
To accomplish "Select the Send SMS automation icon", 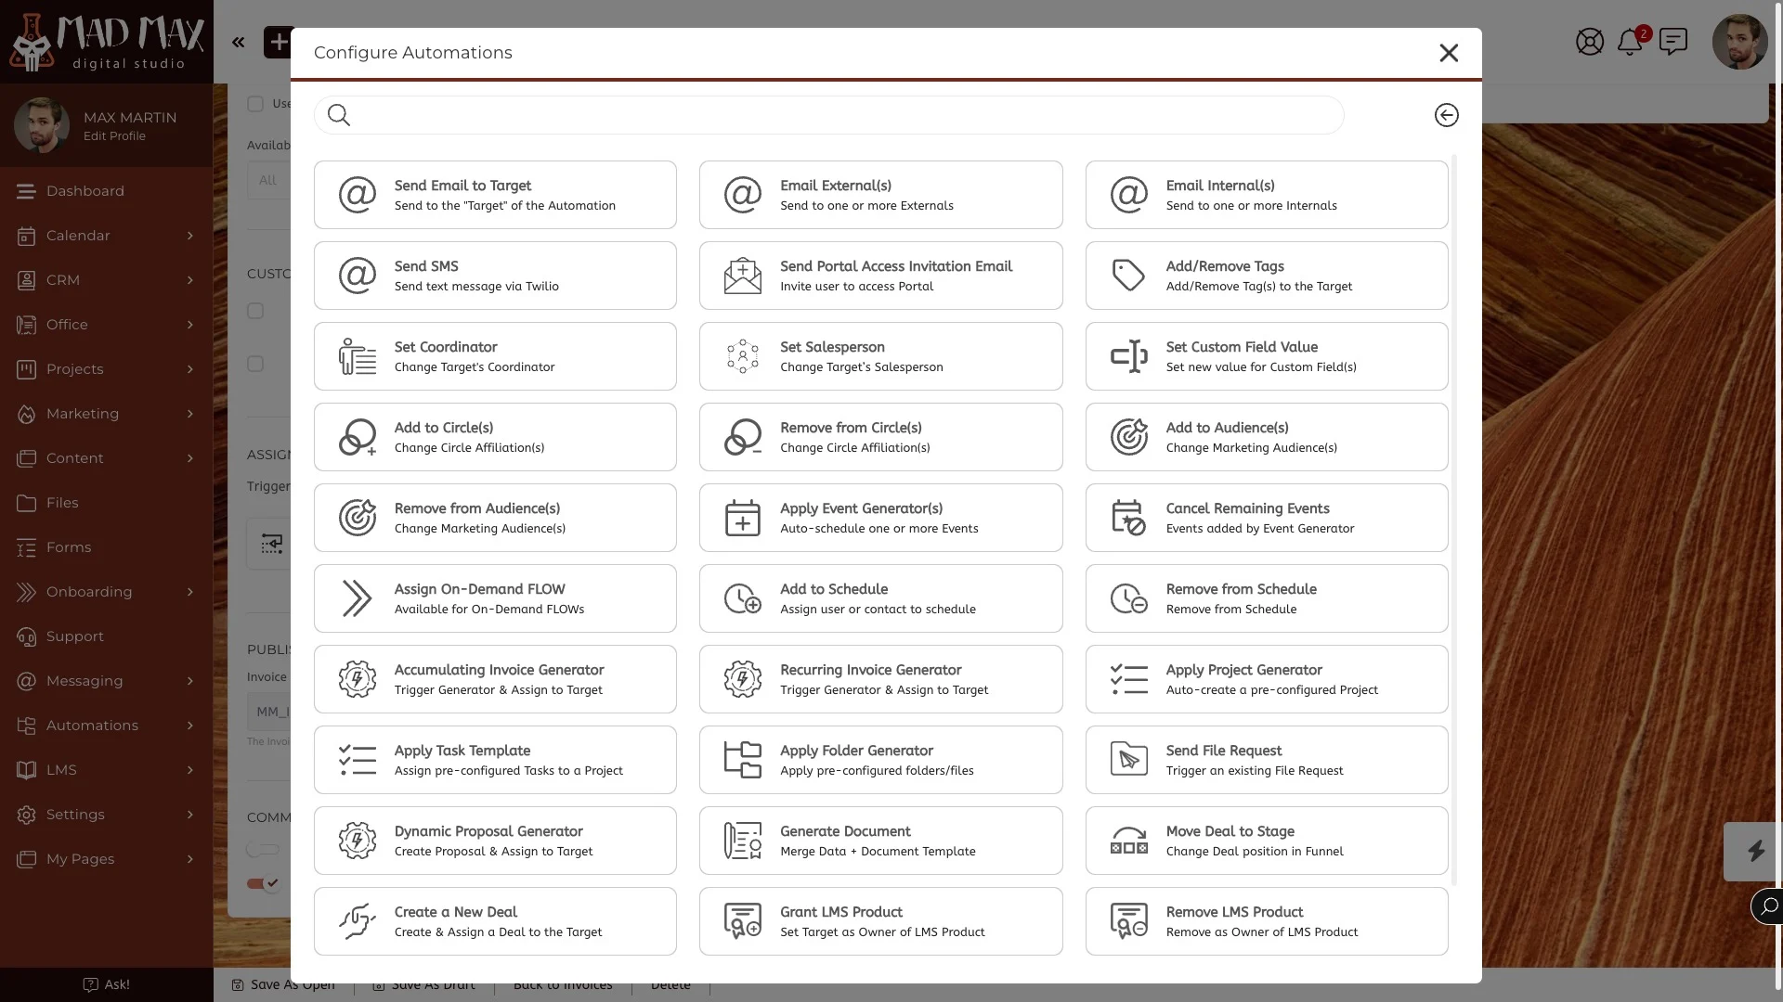I will [x=358, y=275].
